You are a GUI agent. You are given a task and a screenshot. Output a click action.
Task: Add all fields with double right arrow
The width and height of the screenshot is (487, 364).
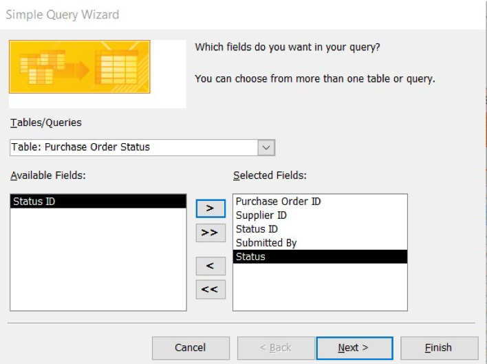[210, 233]
